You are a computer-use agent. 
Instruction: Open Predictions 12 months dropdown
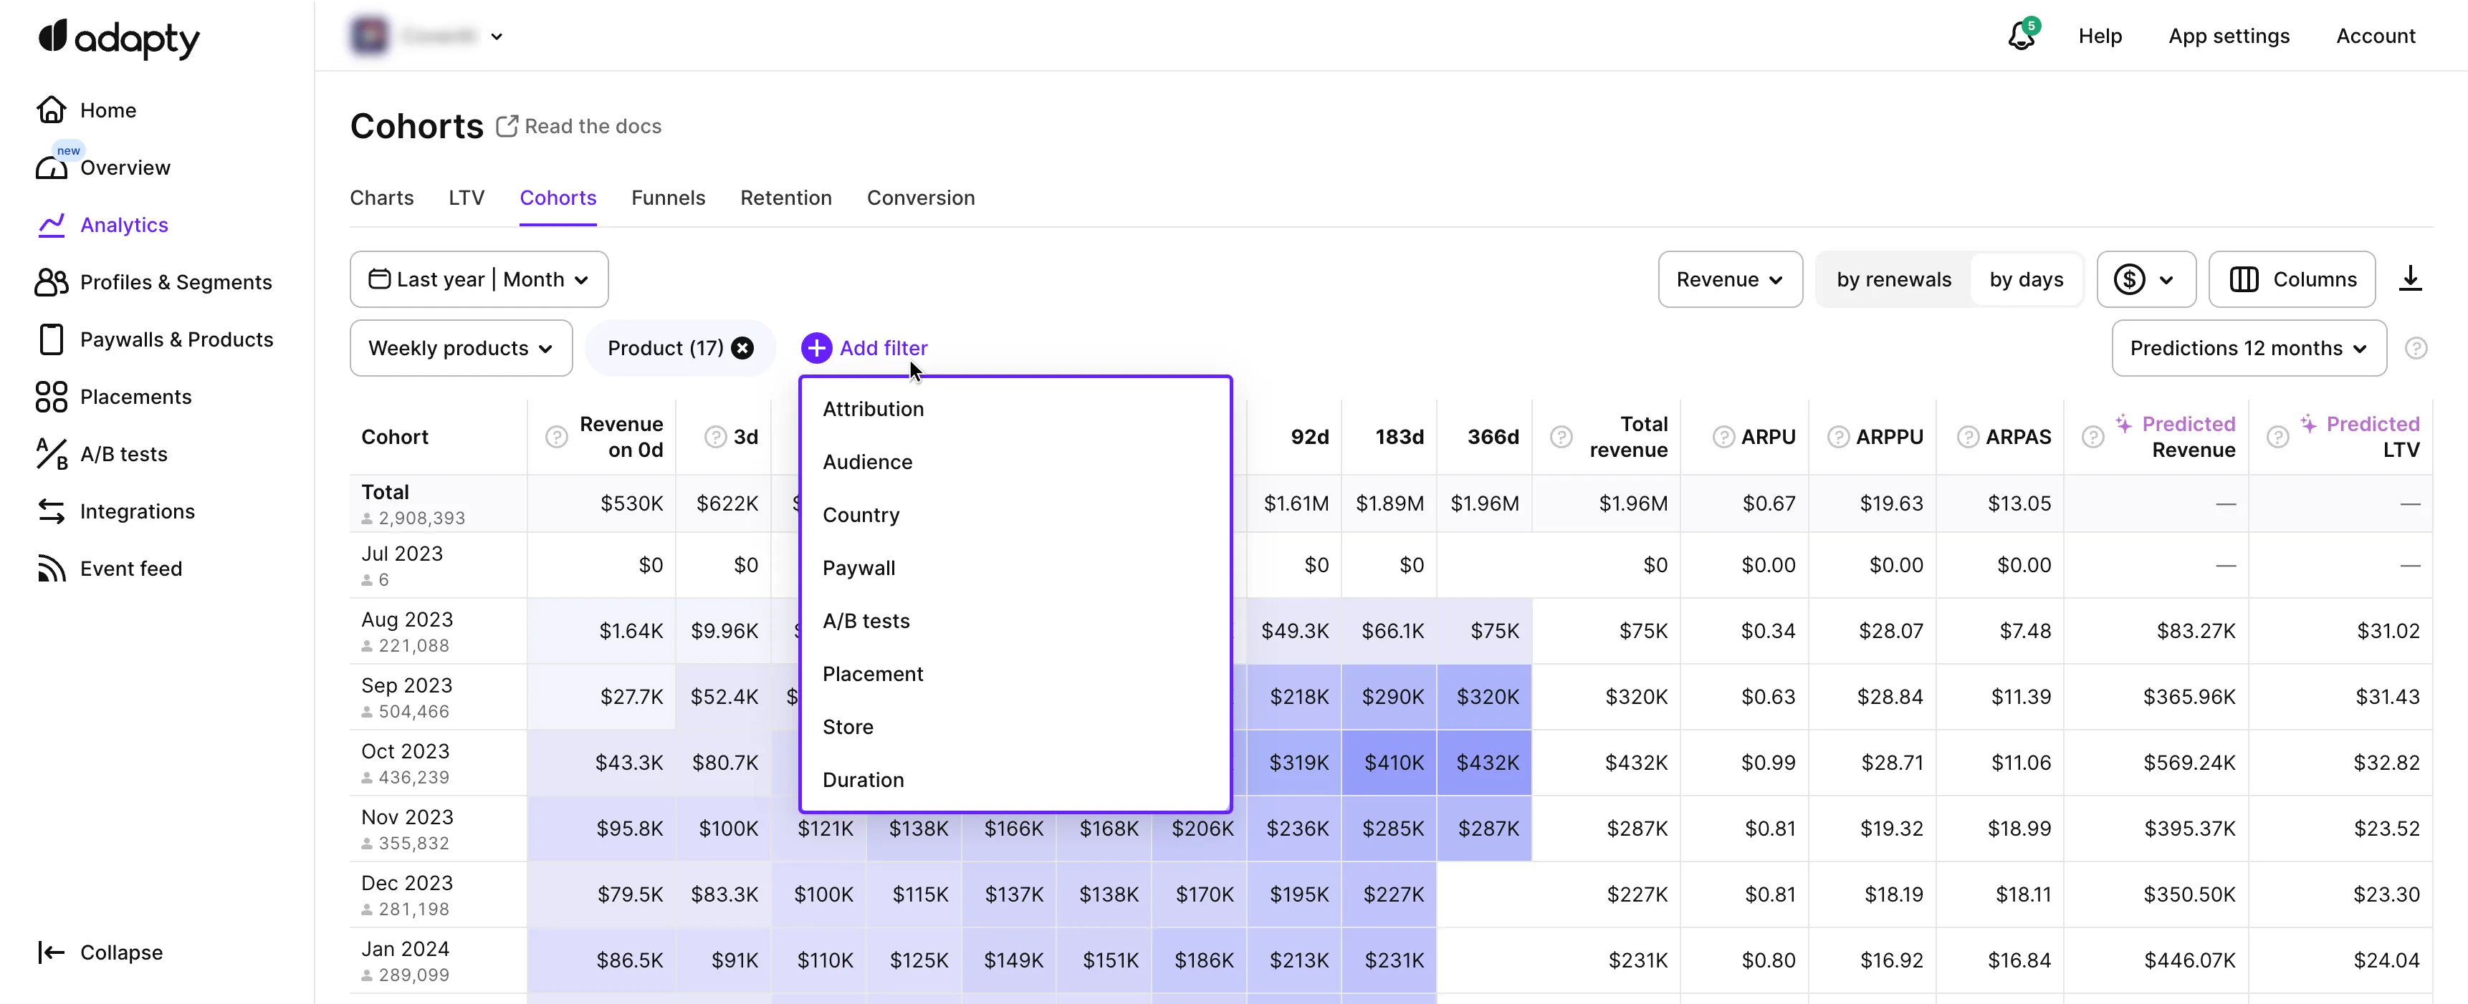2247,348
